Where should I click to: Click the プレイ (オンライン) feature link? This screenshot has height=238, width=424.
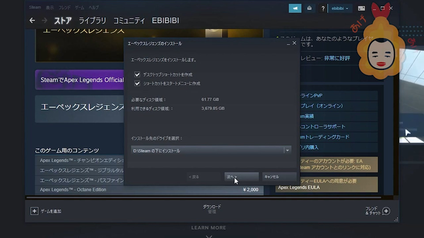(339, 106)
